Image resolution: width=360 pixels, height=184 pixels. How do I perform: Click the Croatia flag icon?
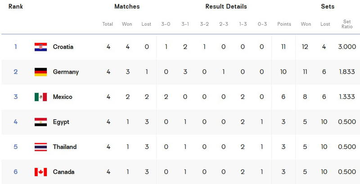[40, 47]
